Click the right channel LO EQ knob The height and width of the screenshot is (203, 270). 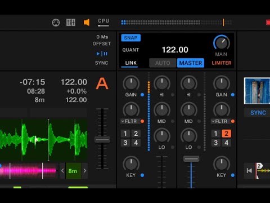[188, 135]
